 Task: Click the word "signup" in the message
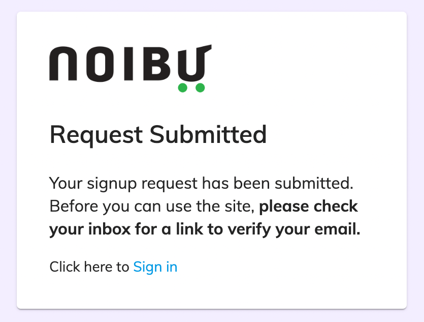110,183
